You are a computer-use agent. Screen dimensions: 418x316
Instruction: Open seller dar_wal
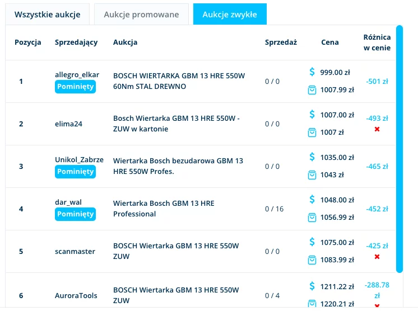(x=68, y=202)
